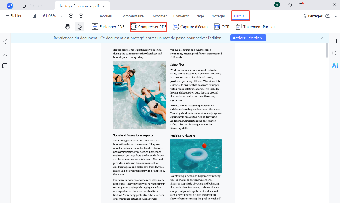Open Compresser PDF
340x203 pixels.
click(x=148, y=26)
